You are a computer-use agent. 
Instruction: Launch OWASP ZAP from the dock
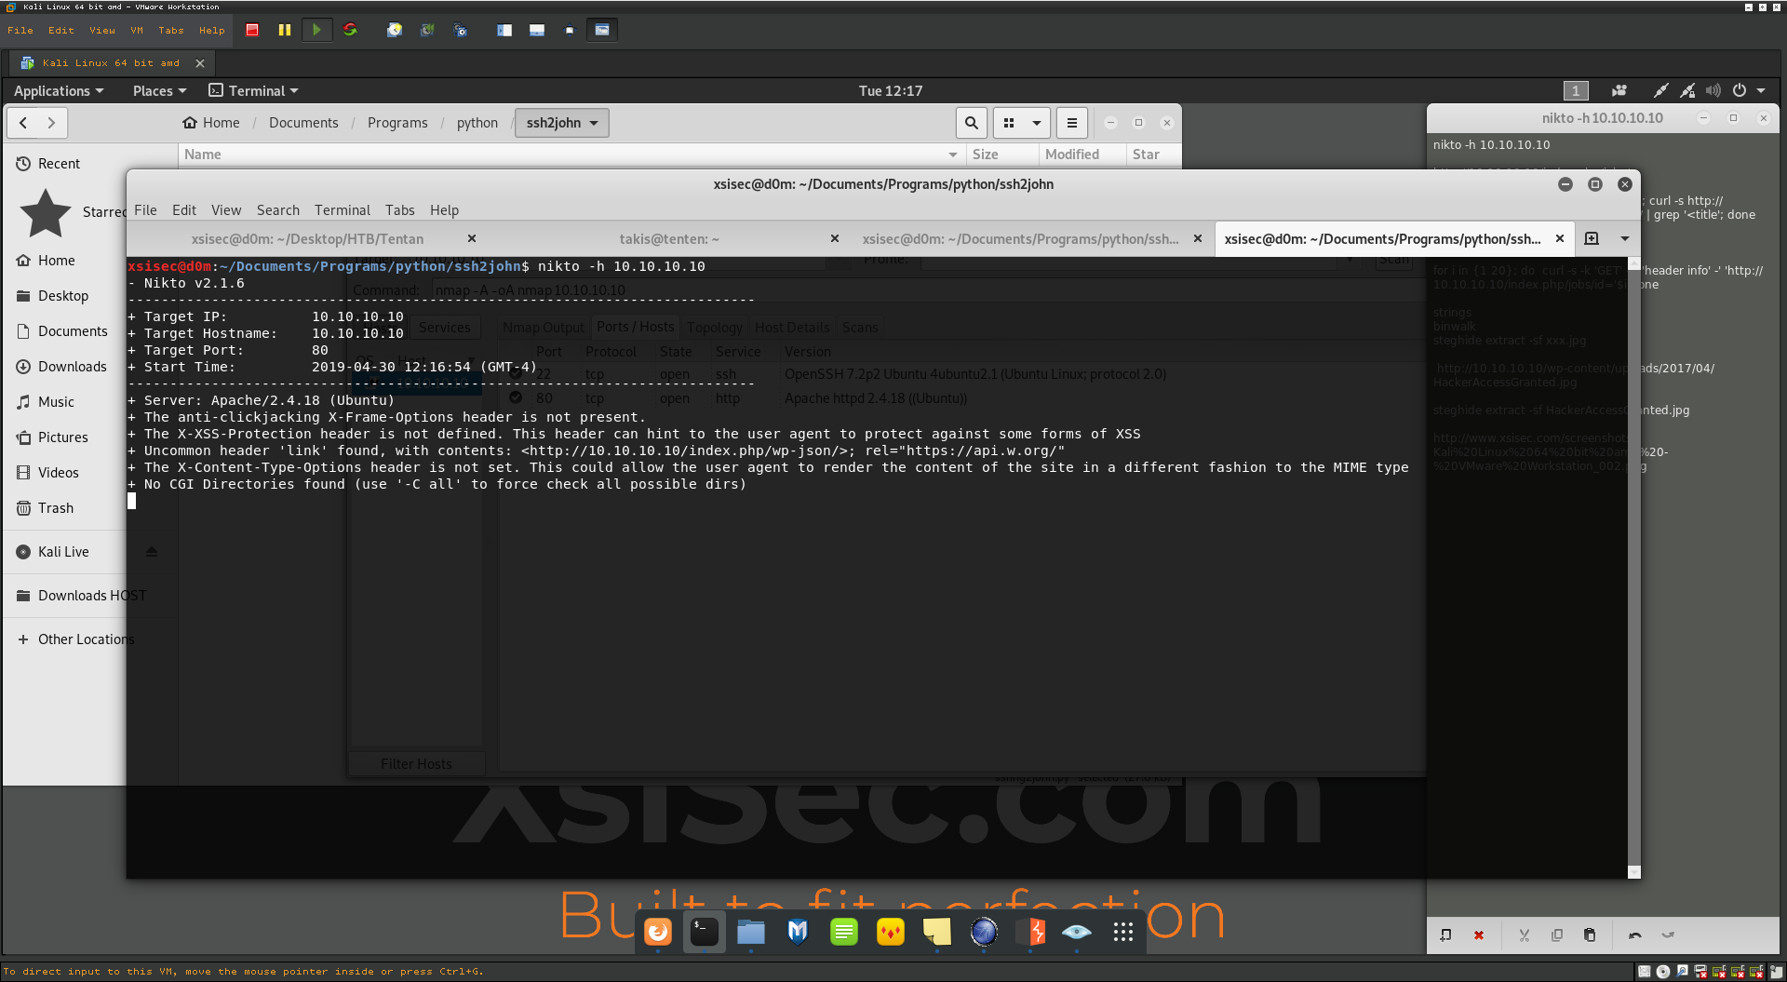[x=984, y=932]
